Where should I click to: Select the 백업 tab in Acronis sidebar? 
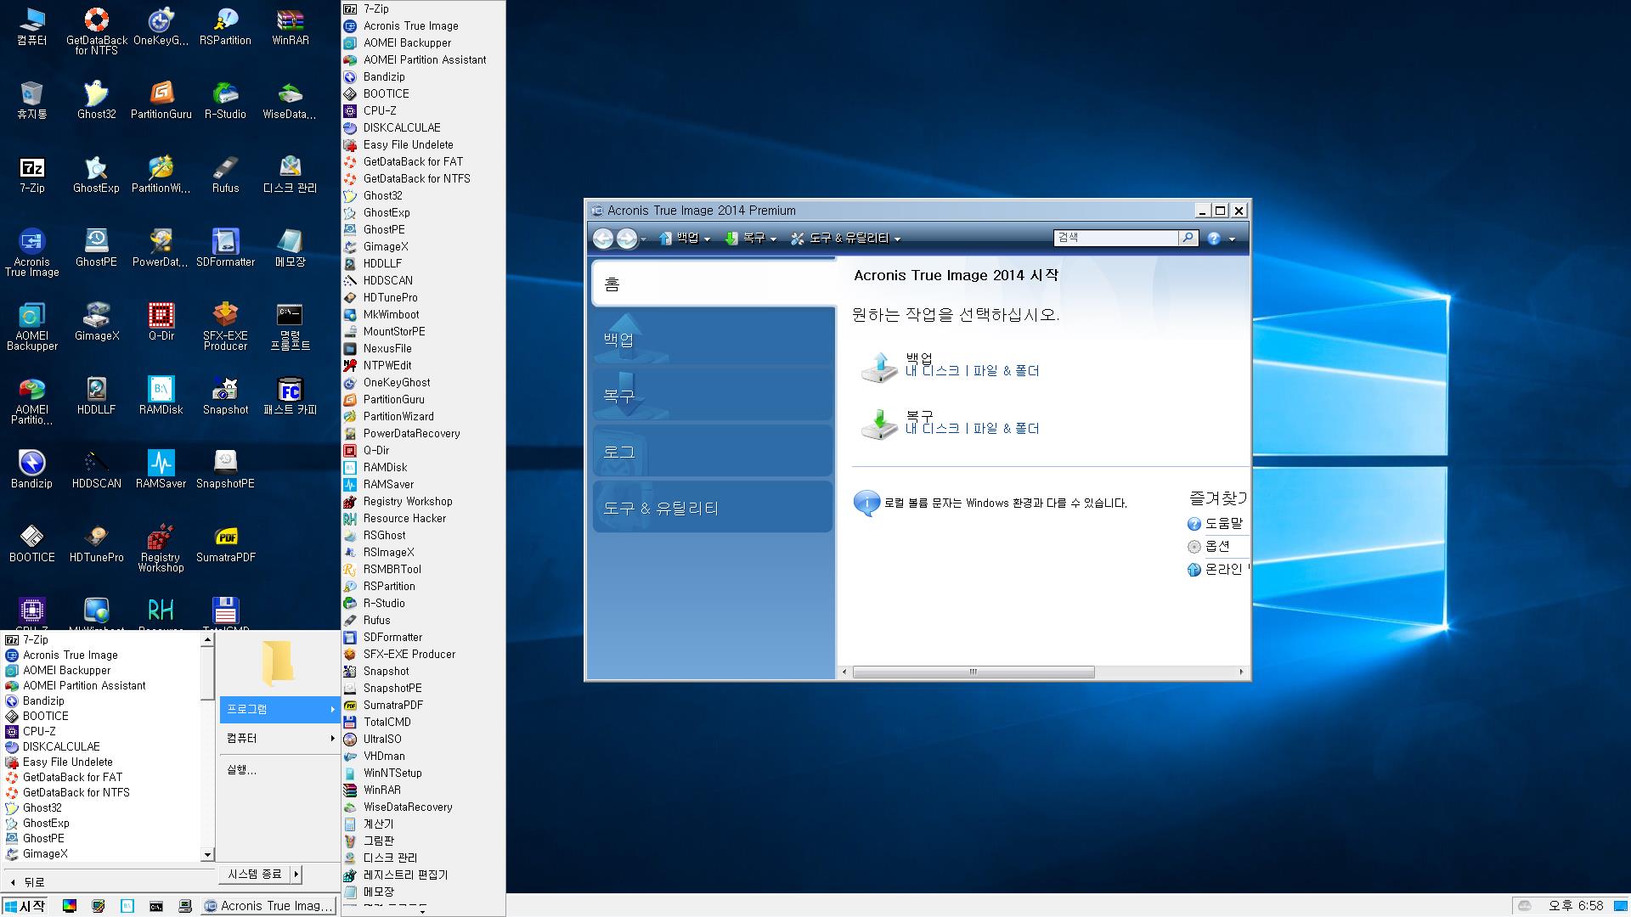(x=714, y=339)
